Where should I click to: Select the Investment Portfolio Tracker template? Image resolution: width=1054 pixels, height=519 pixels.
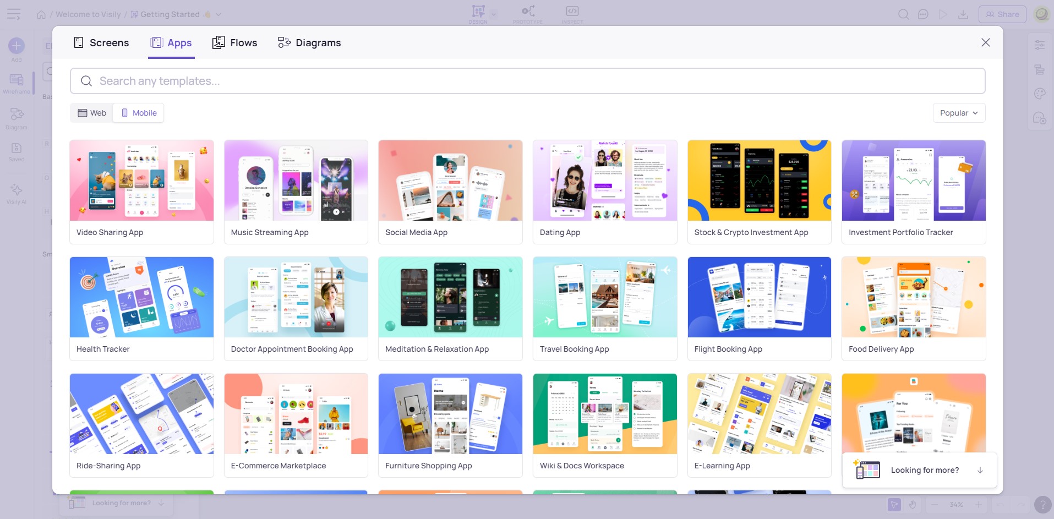coord(914,192)
